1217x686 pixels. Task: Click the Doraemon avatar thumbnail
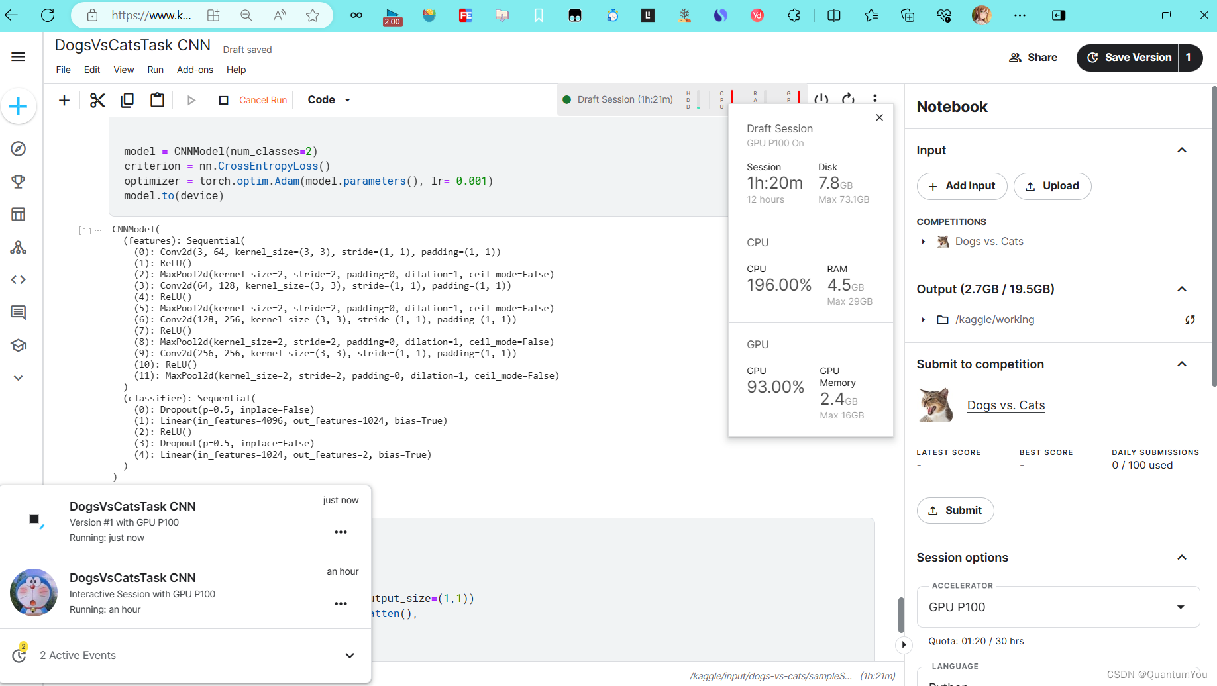[34, 593]
